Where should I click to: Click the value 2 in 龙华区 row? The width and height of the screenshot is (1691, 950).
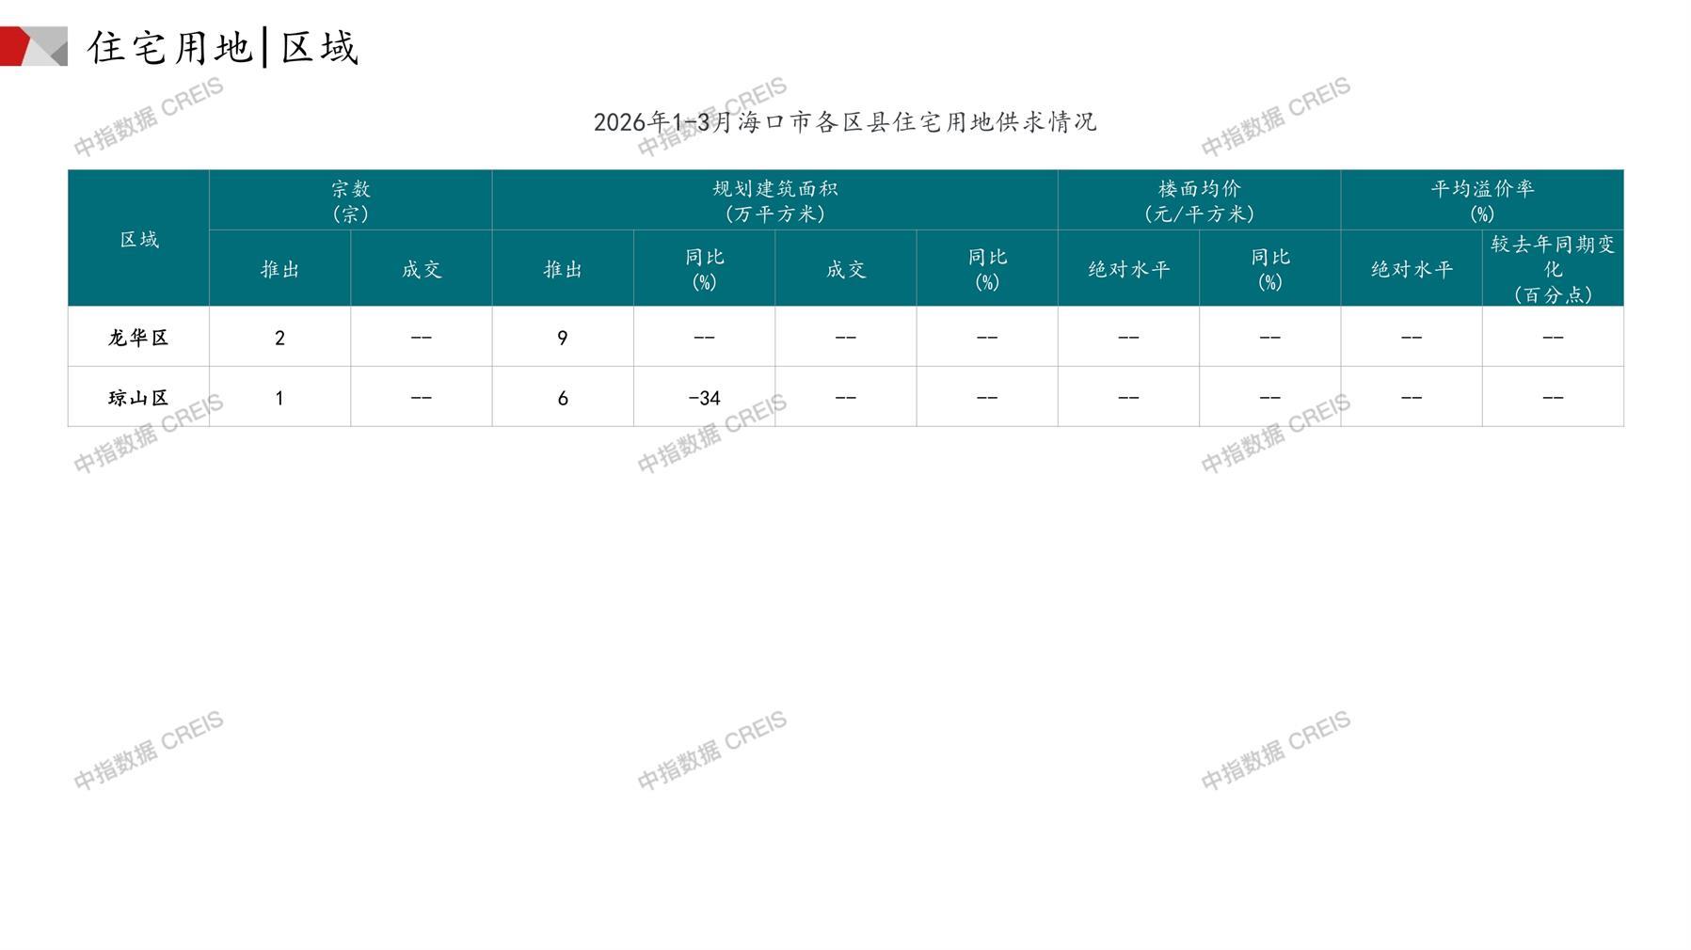click(x=279, y=338)
